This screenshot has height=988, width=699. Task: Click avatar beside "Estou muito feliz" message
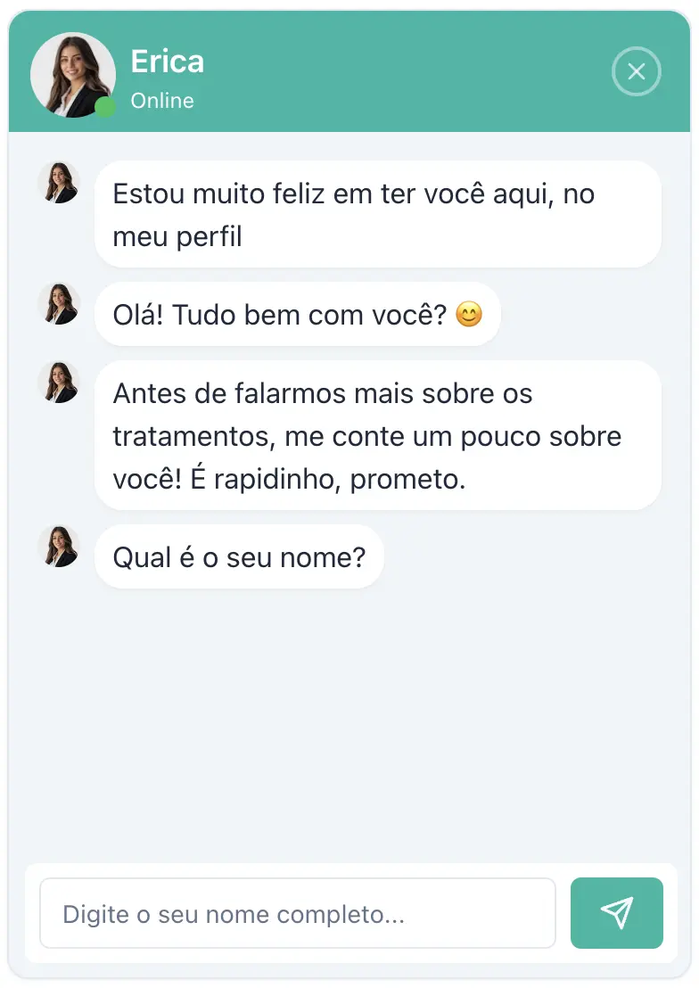click(59, 182)
